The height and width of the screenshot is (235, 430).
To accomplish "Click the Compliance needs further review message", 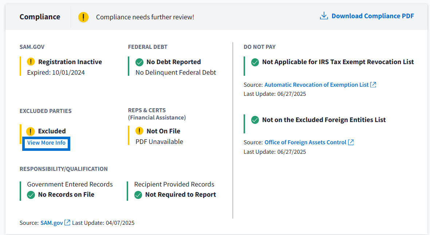I will 145,17.
